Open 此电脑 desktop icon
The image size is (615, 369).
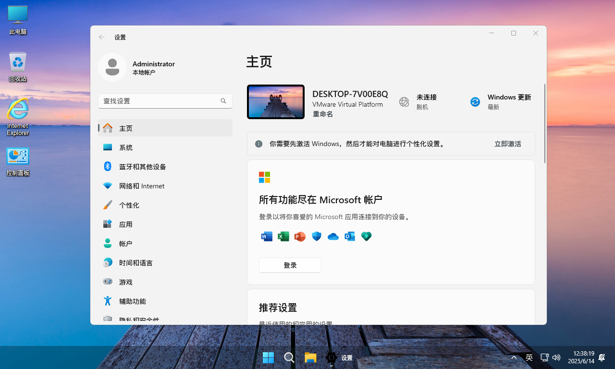[18, 20]
